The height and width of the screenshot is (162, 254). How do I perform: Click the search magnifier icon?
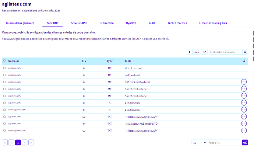(245, 52)
